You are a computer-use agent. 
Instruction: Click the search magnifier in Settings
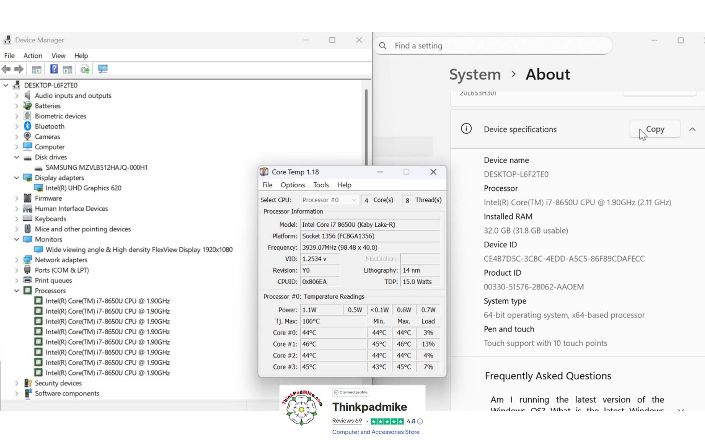coord(383,46)
